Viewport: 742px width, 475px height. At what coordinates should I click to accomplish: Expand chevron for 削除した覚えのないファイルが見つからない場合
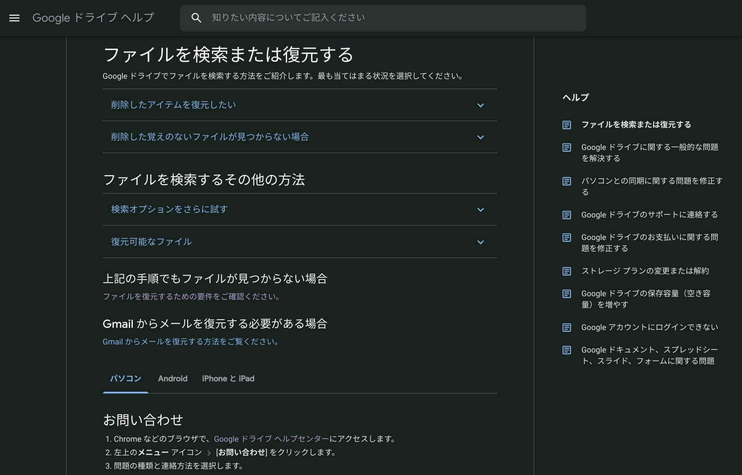481,137
